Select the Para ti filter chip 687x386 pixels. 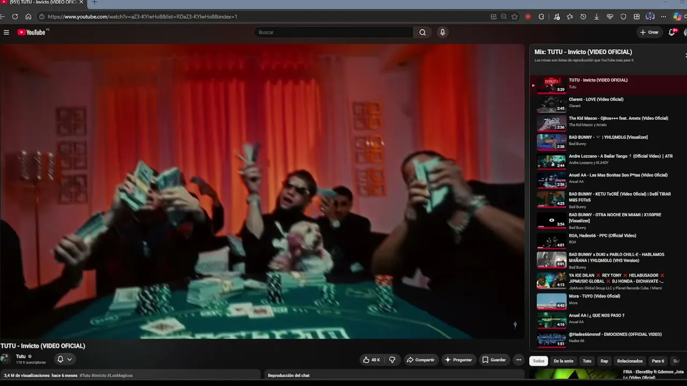pos(658,361)
